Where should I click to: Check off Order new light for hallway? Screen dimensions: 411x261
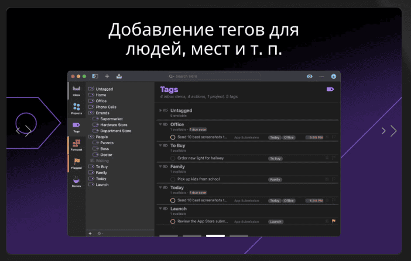[173, 158]
